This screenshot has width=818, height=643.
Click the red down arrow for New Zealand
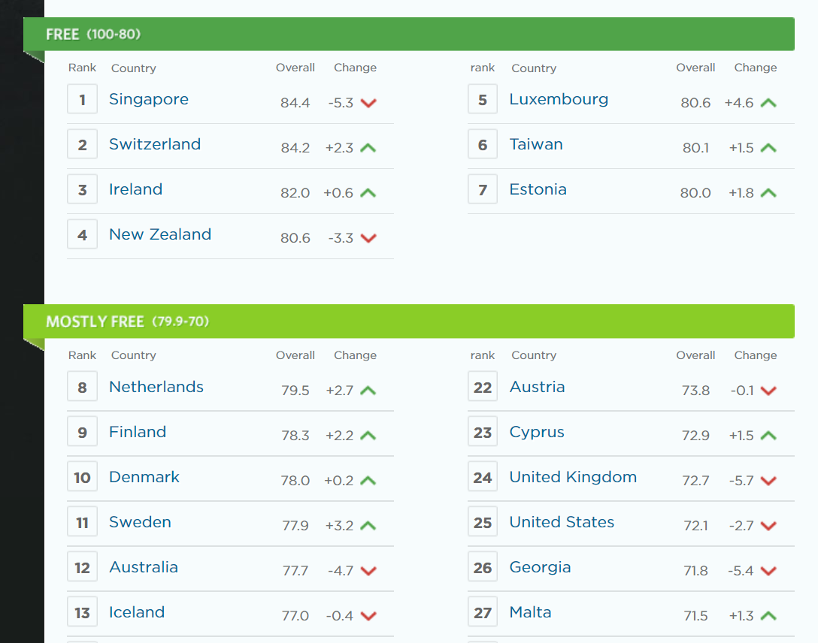368,238
